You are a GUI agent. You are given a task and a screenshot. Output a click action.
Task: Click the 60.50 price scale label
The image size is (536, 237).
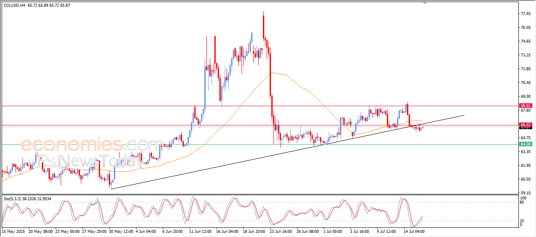[x=526, y=179]
